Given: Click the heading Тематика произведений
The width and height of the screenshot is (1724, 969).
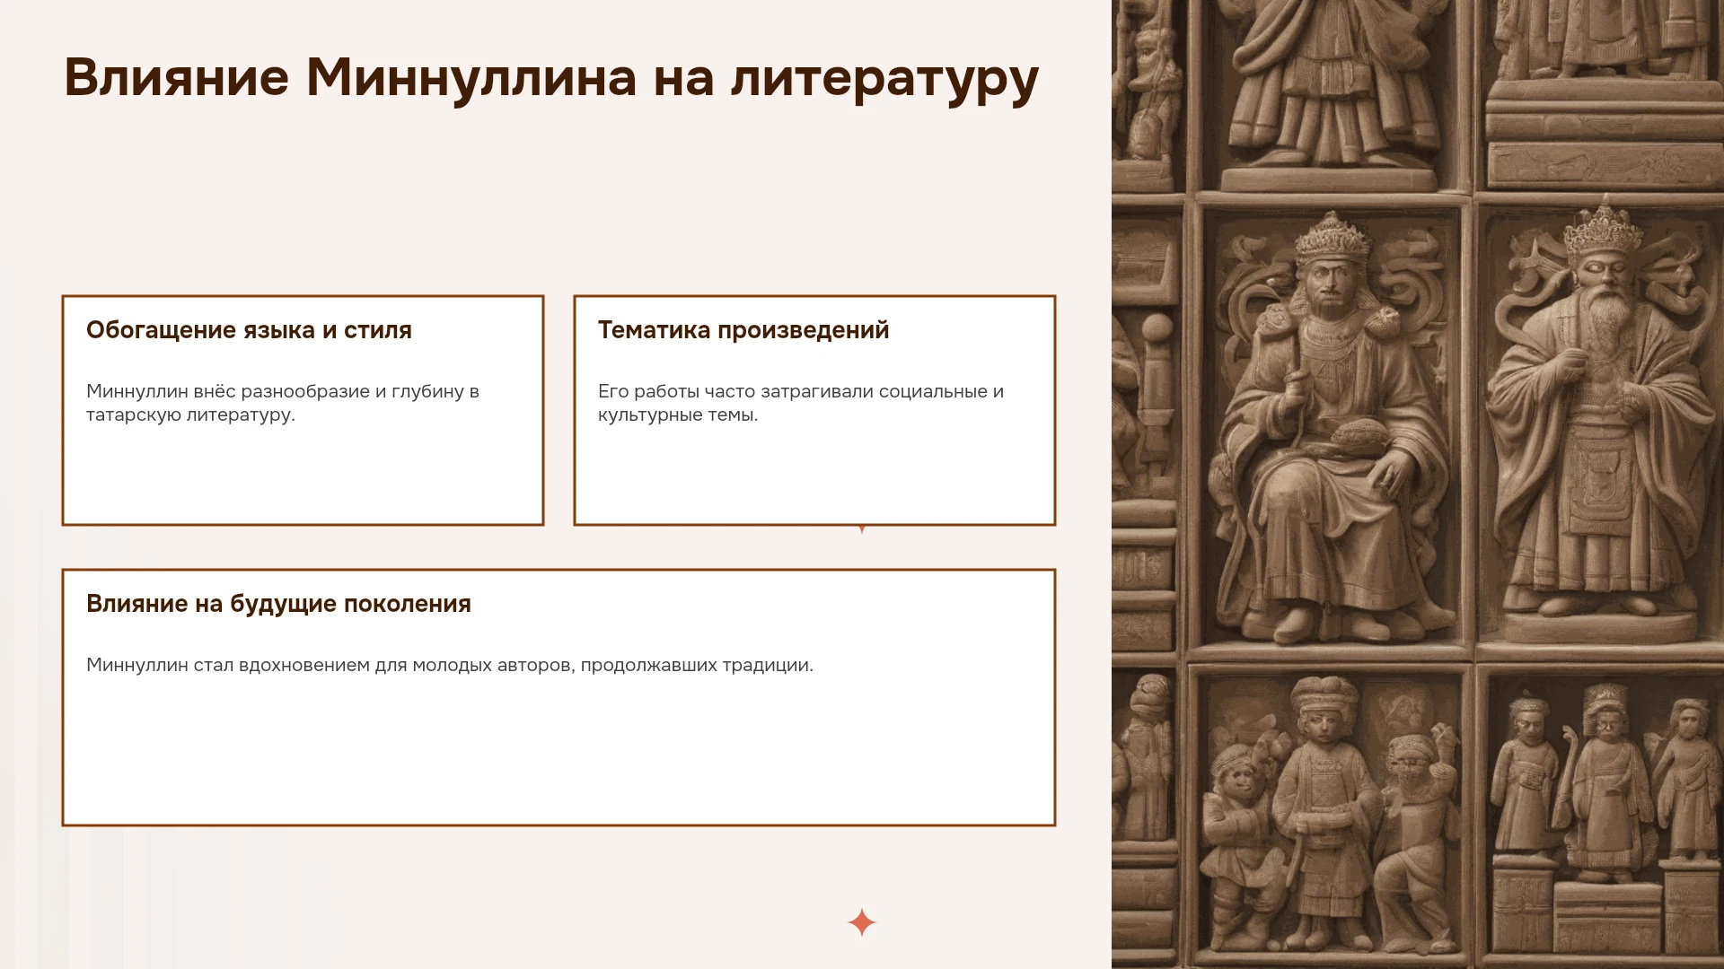Looking at the screenshot, I should pos(743,330).
